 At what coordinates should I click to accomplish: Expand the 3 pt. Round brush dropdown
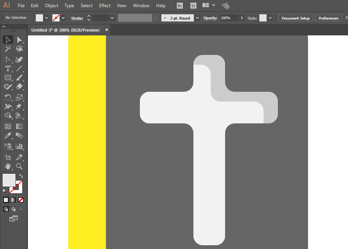[x=197, y=18]
